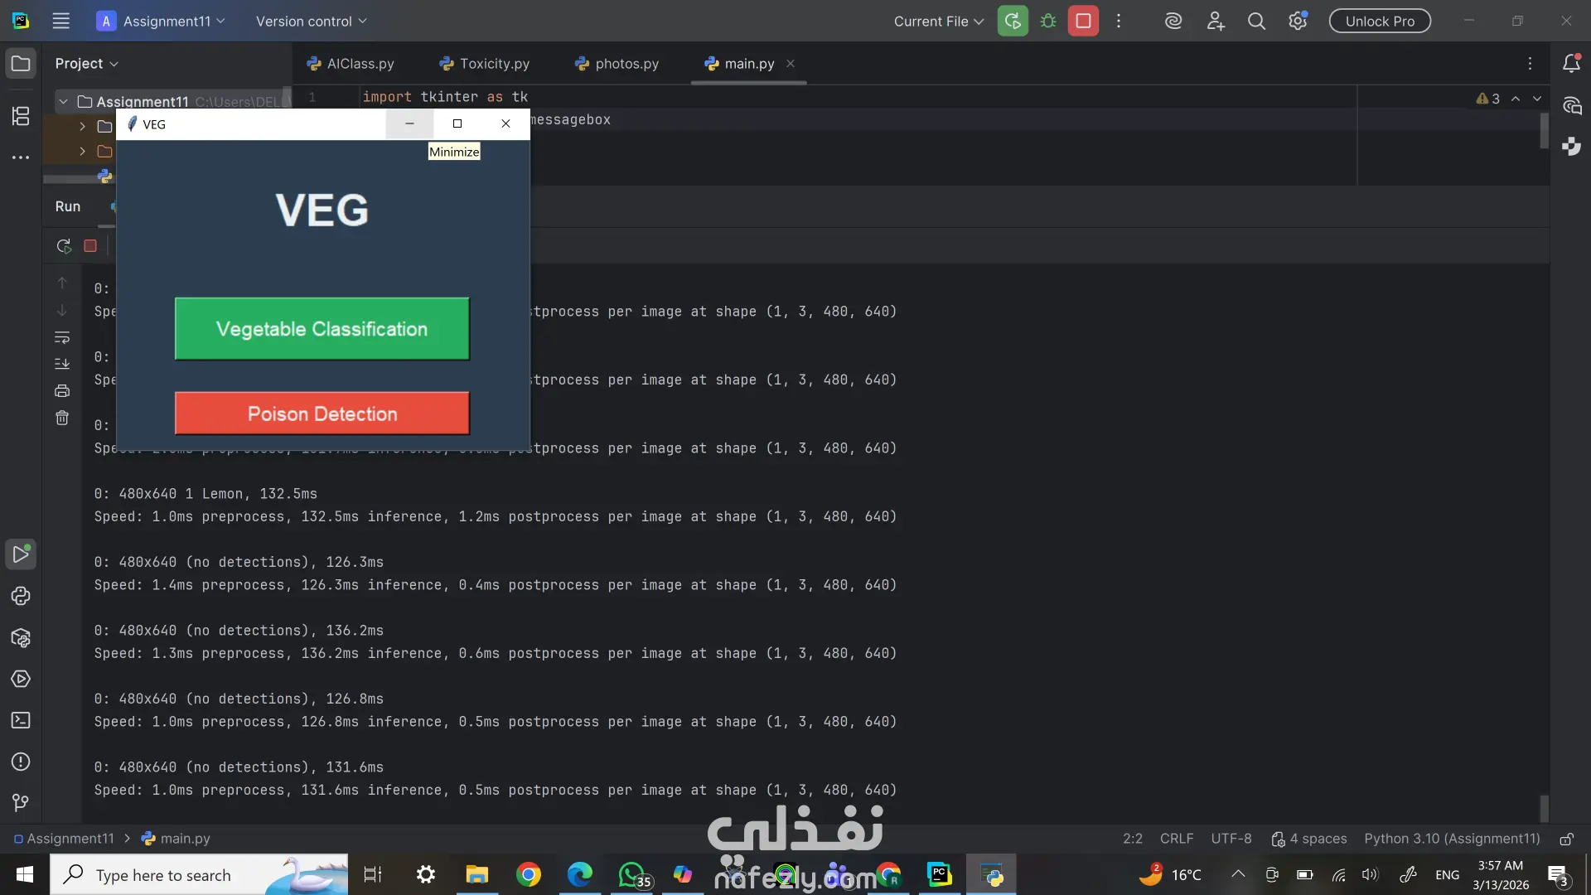The image size is (1591, 895).
Task: Click Poison Detection in VEG window
Action: click(x=322, y=414)
